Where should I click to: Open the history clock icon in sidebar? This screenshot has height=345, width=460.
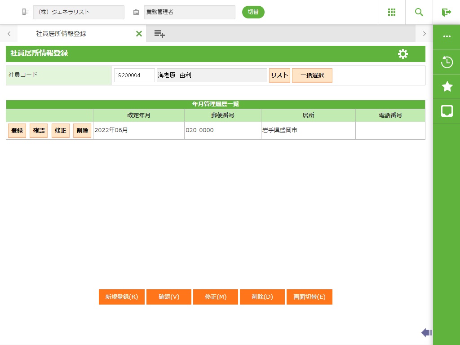447,62
